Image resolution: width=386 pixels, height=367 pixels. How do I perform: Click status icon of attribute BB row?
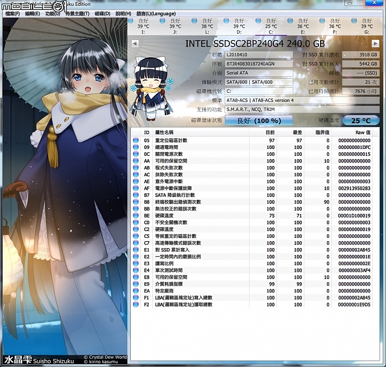coord(136,208)
